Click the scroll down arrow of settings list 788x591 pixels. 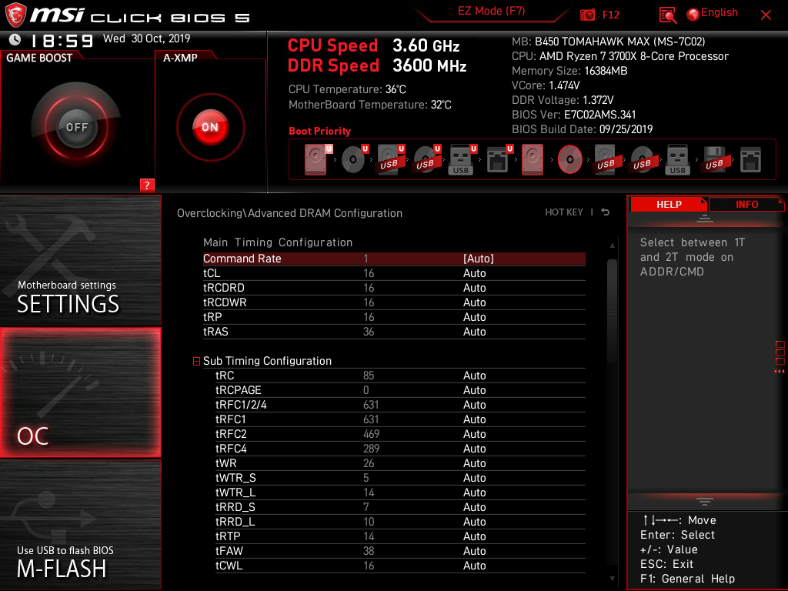[x=612, y=579]
